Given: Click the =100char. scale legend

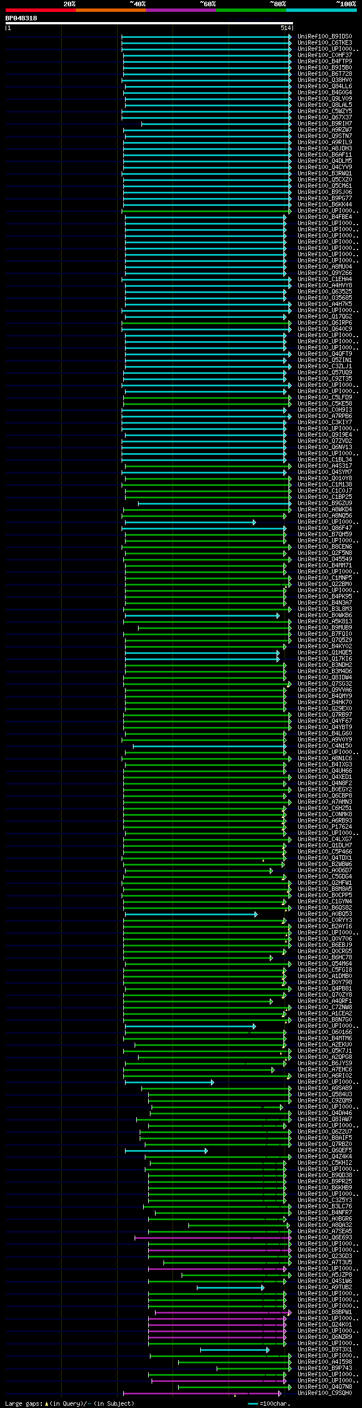Looking at the screenshot, I should [x=269, y=1403].
